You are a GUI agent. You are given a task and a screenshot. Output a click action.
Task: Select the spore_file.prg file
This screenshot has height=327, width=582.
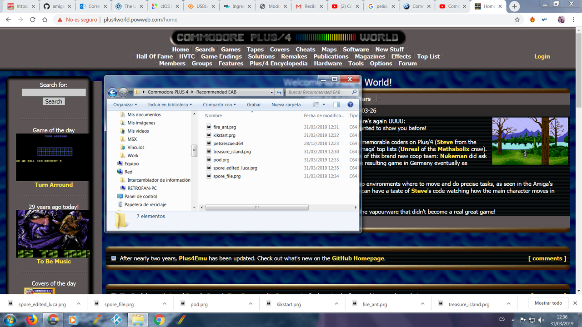[x=227, y=176]
